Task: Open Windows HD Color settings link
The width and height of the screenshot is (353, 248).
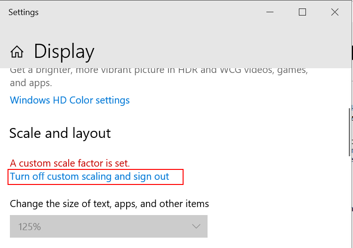Action: [70, 100]
